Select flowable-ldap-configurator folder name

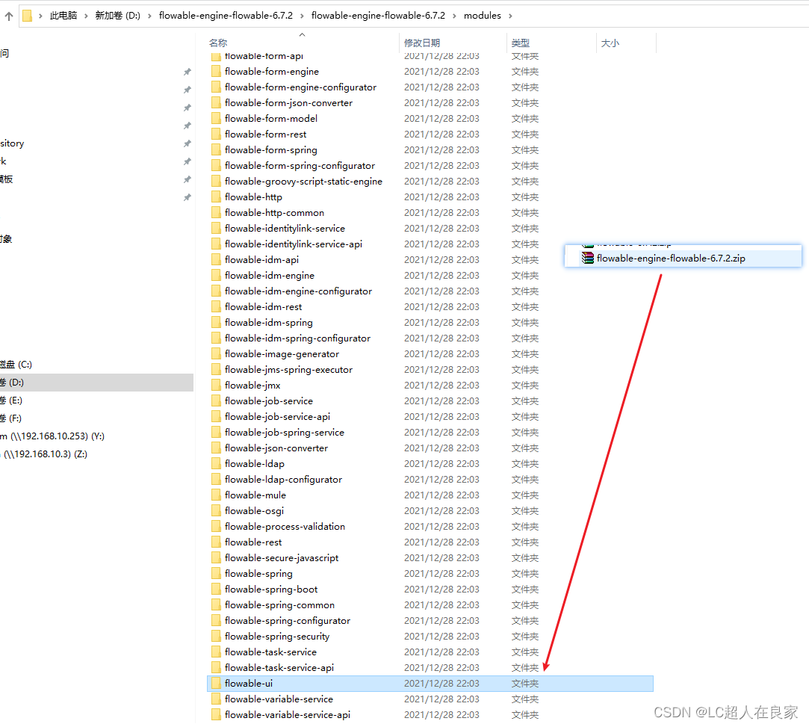click(283, 480)
